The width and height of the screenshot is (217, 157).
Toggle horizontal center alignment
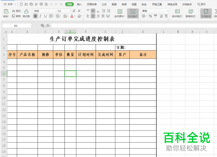pos(93,16)
